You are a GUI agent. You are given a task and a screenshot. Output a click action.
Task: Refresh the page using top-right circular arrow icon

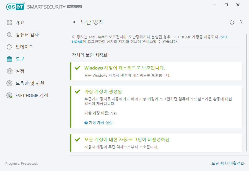(x=232, y=22)
